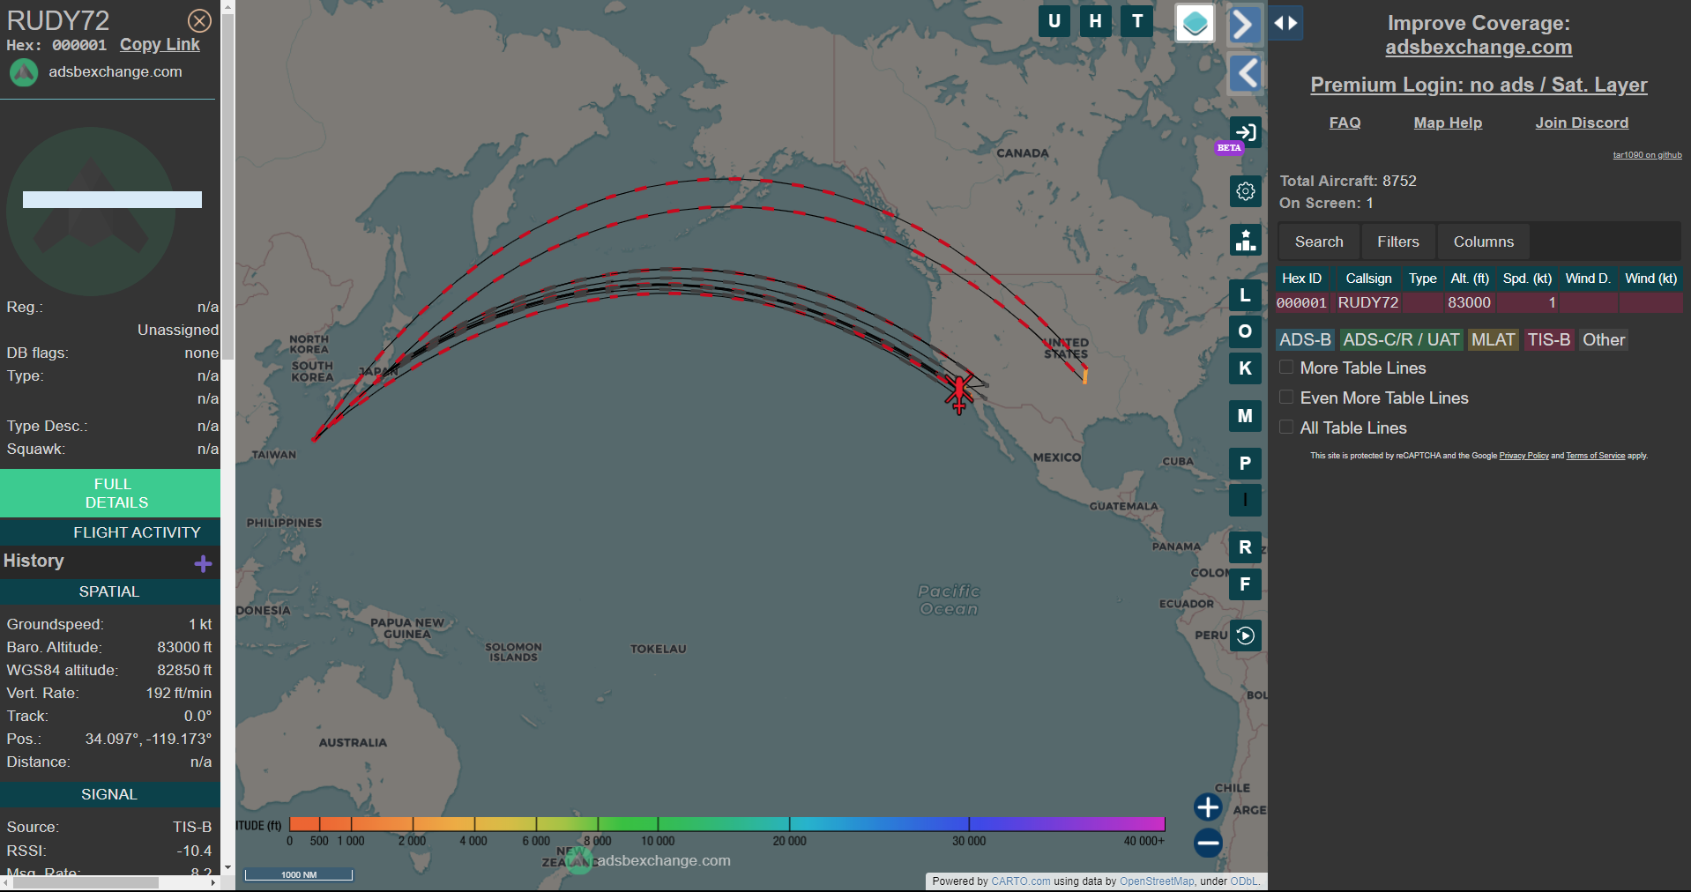The height and width of the screenshot is (892, 1691).
Task: Open the Filters tab
Action: [x=1398, y=242]
